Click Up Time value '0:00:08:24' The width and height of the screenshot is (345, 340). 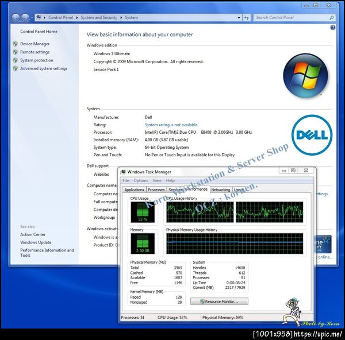click(236, 283)
